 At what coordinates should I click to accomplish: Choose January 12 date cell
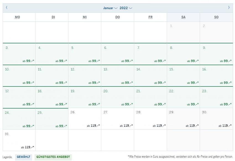point(85,75)
